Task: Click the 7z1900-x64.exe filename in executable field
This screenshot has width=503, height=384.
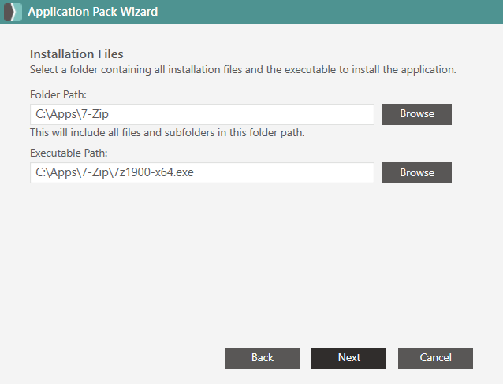Action: pos(153,172)
